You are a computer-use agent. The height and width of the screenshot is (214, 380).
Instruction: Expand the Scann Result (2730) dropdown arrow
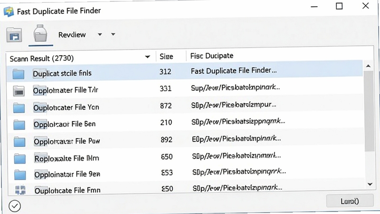[x=147, y=57]
